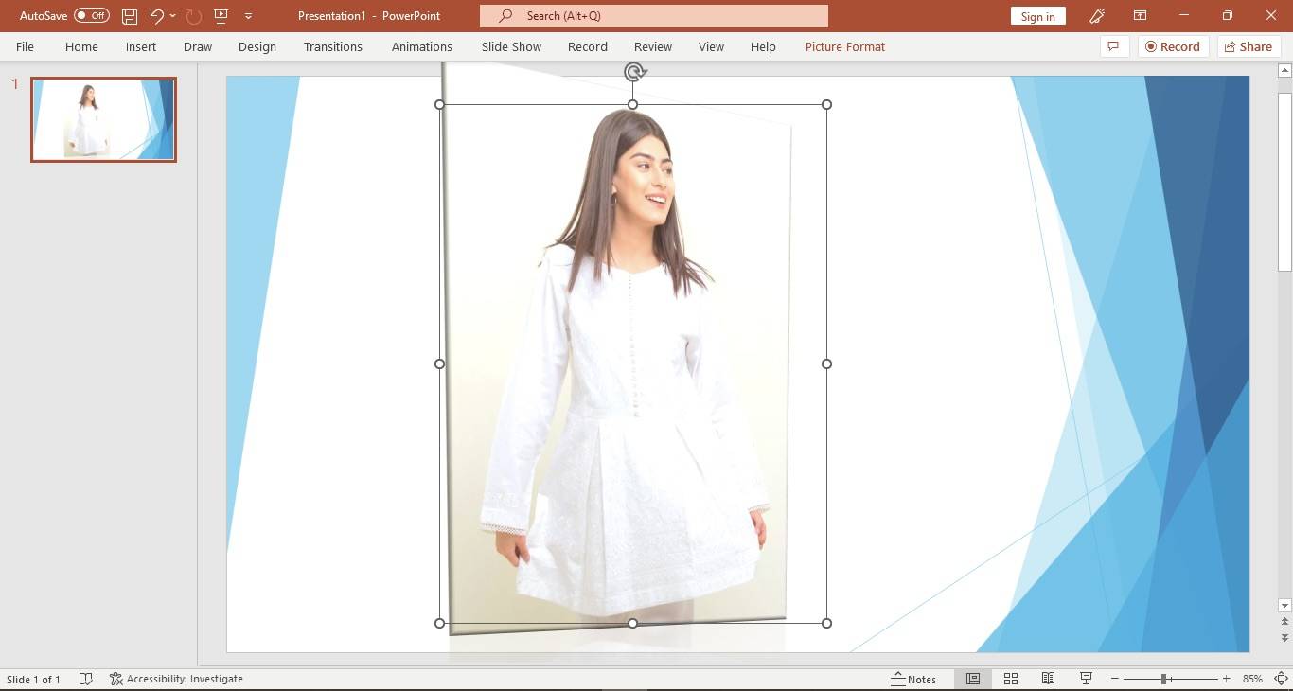This screenshot has height=691, width=1293.
Task: Switch to Slide Sorter view
Action: point(1010,679)
